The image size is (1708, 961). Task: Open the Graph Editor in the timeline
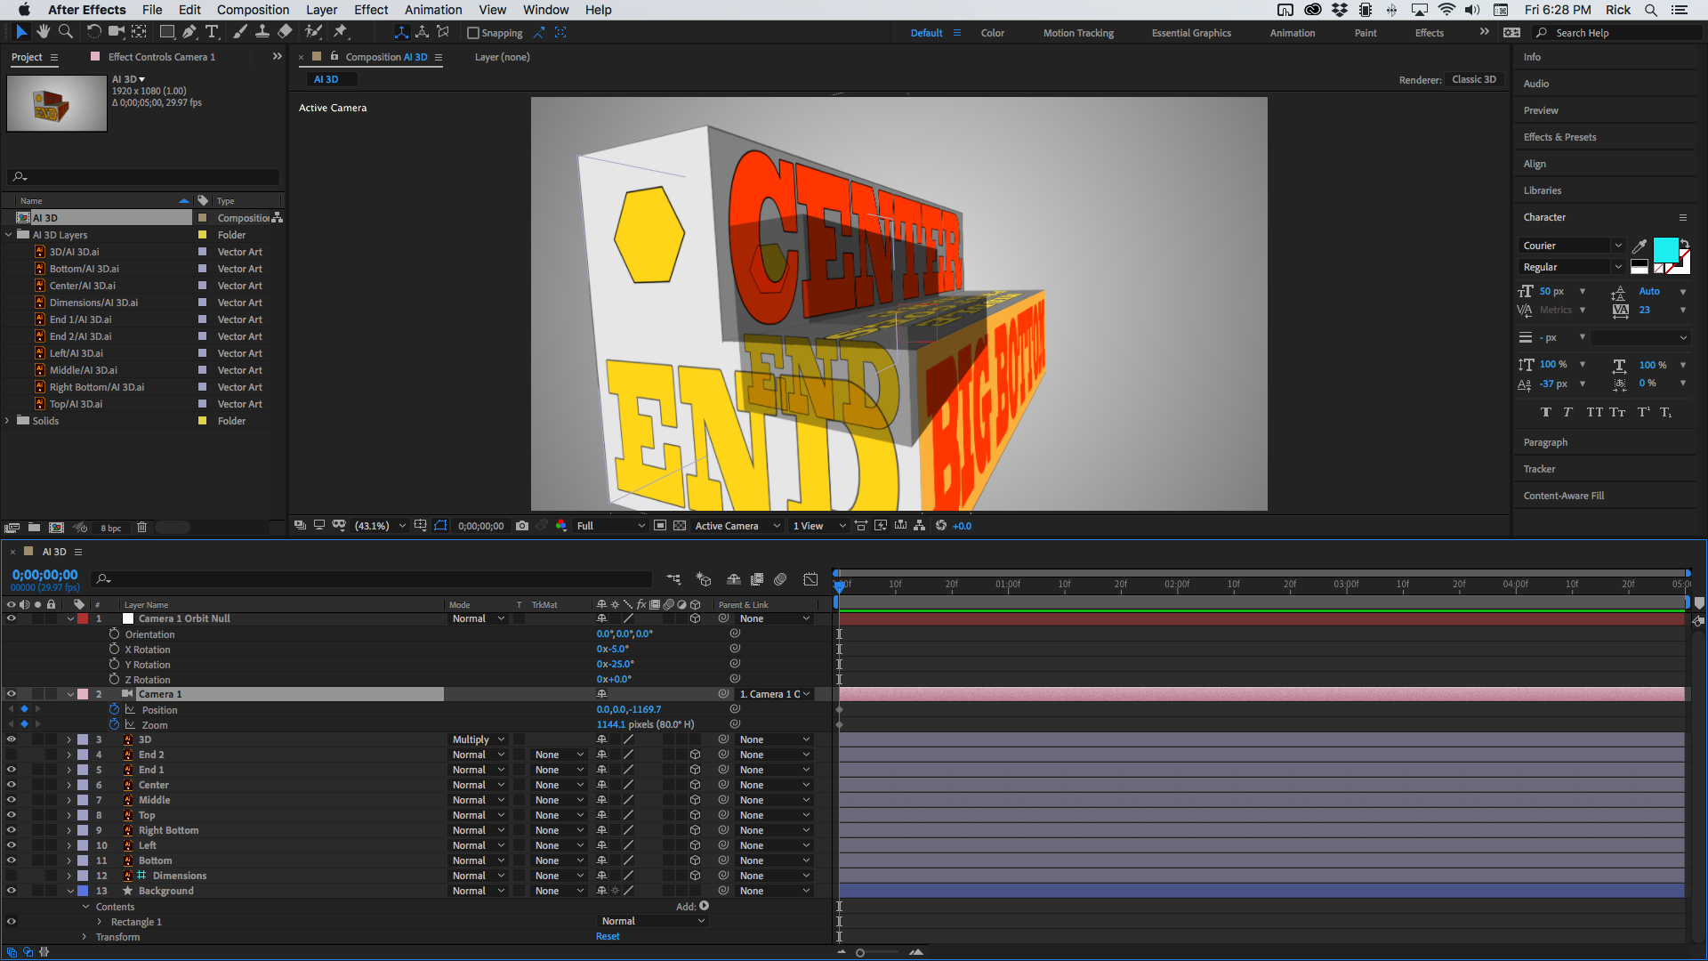coord(810,578)
